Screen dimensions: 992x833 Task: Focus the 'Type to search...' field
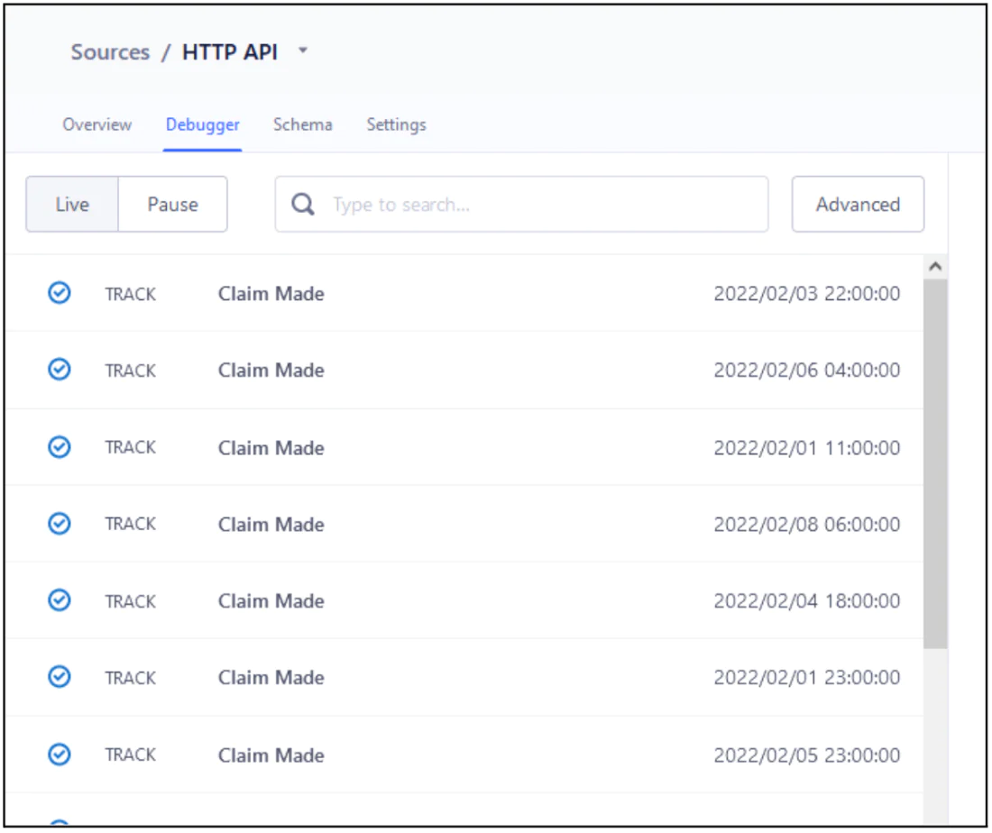[541, 205]
